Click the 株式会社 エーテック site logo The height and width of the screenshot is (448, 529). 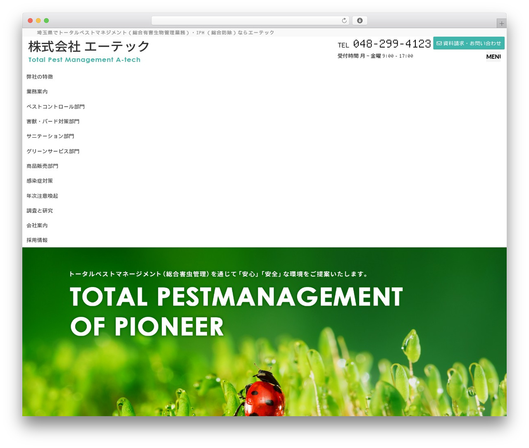click(x=89, y=46)
